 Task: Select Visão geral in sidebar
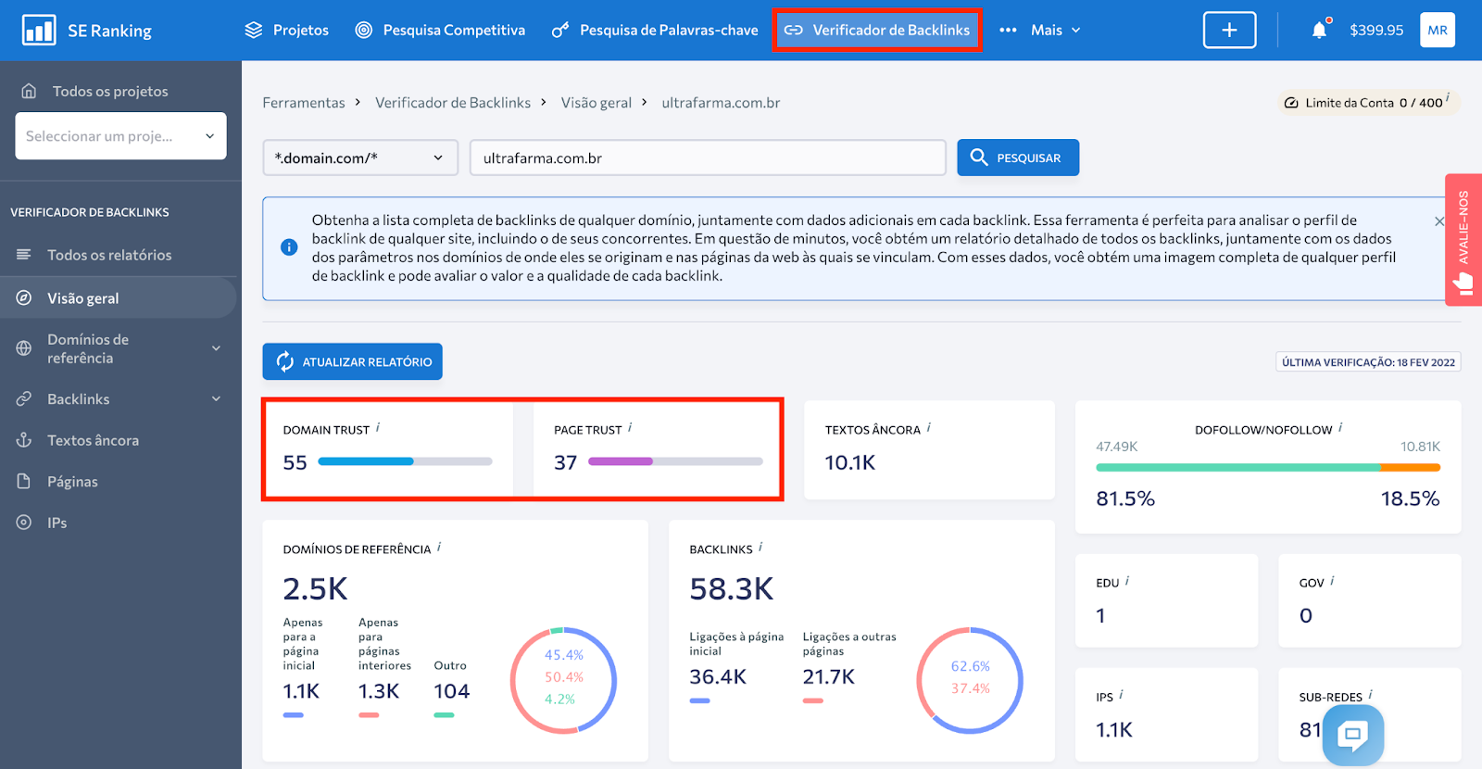coord(119,298)
